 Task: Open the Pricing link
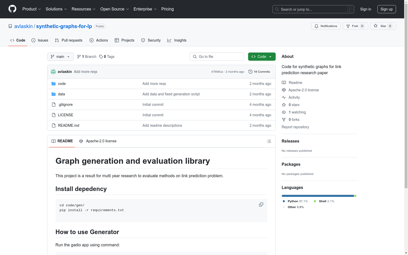168,9
